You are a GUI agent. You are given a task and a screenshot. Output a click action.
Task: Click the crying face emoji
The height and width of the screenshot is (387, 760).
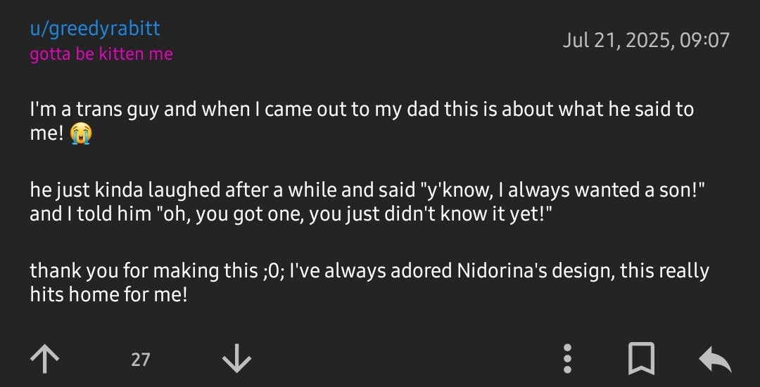pyautogui.click(x=80, y=133)
